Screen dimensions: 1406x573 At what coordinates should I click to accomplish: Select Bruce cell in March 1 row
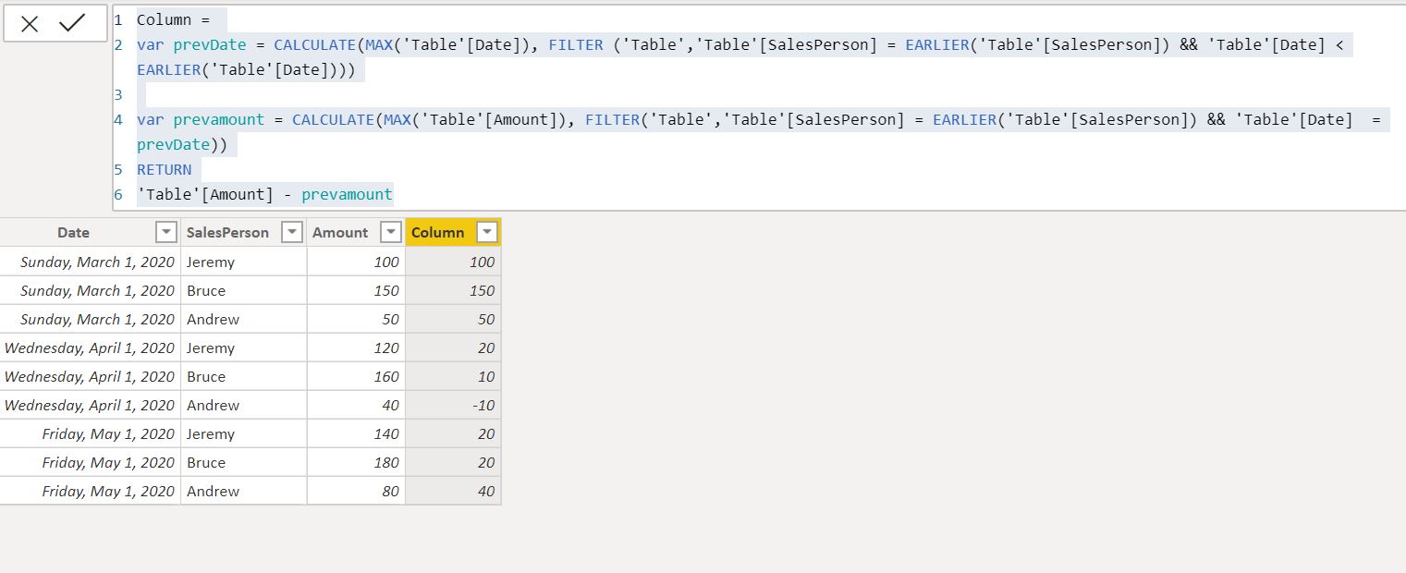tap(244, 290)
